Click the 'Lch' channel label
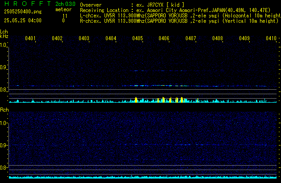The height and width of the screenshot is (183, 281). point(4,32)
